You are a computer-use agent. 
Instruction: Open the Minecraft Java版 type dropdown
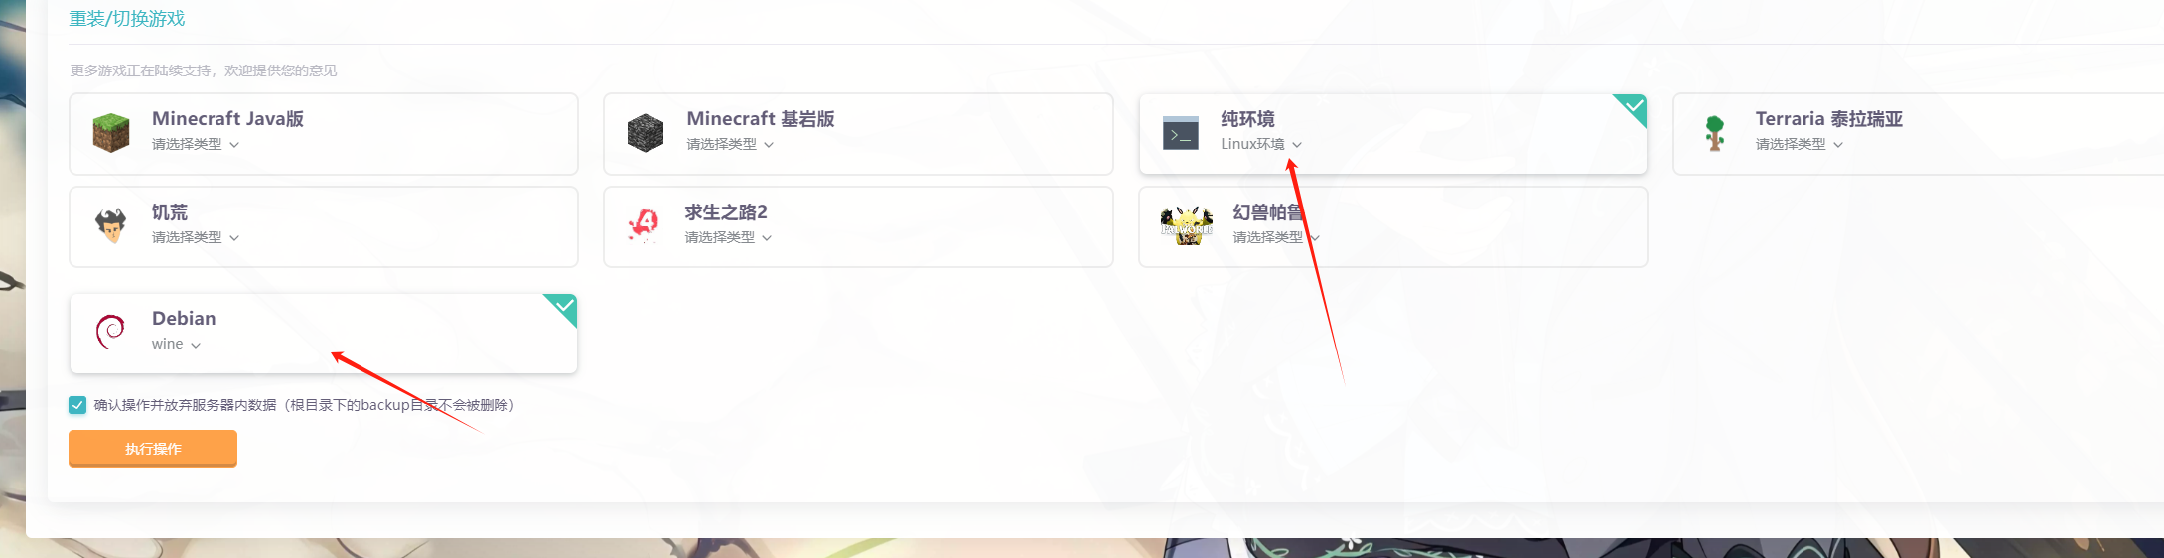click(x=196, y=145)
